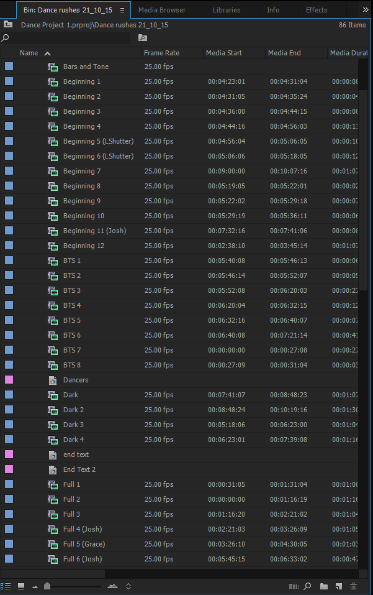Click the title icon for End Text 2
This screenshot has height=595, width=373.
tap(53, 470)
